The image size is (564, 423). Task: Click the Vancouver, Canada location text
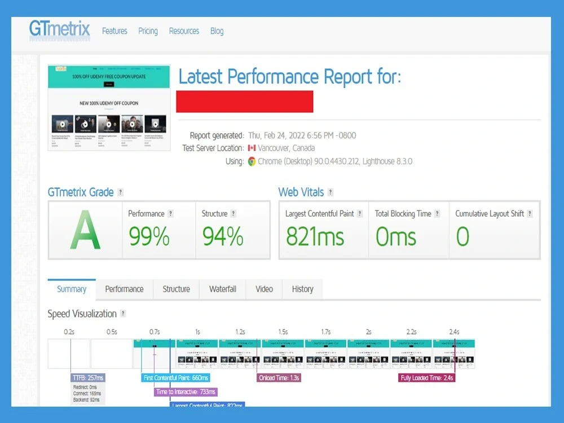[287, 148]
